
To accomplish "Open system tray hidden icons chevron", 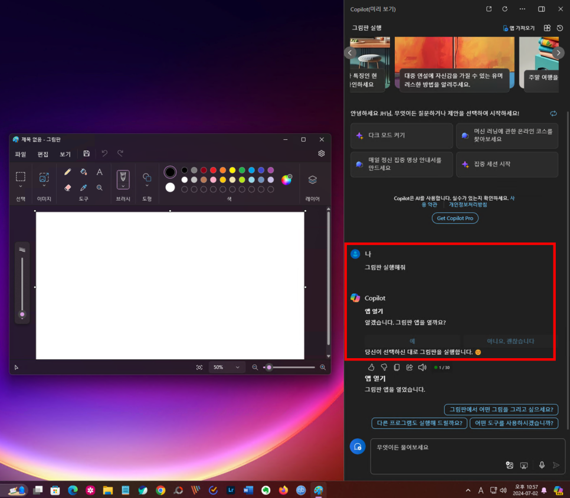I will click(469, 490).
